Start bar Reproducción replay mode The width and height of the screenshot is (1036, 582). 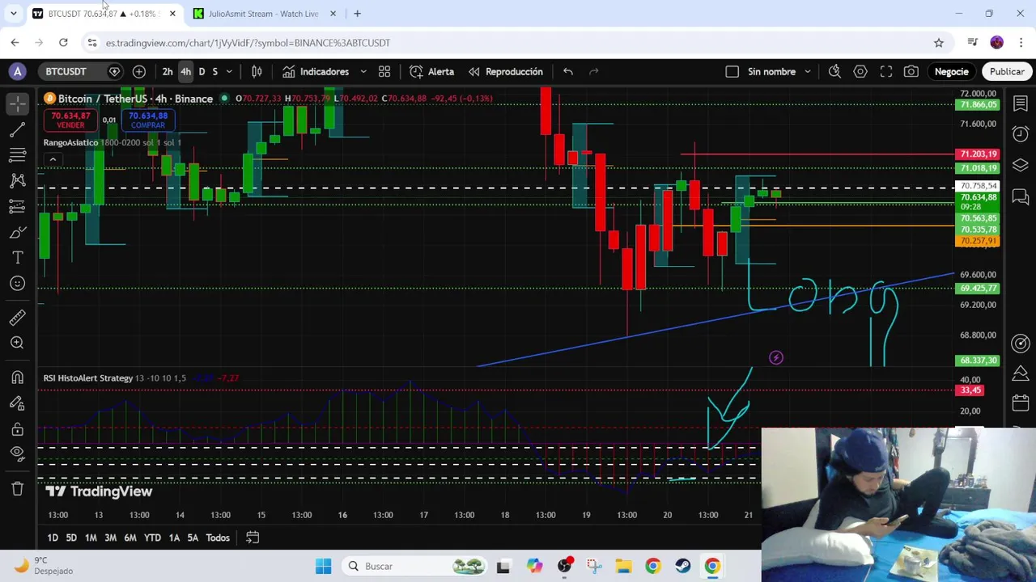[506, 72]
